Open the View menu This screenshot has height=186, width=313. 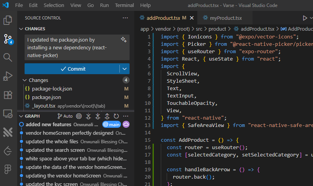76,5
